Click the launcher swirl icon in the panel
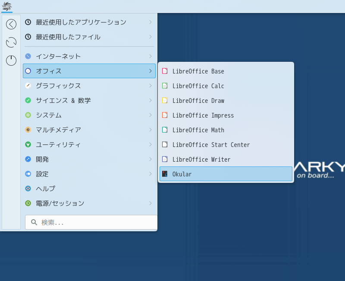 (x=6, y=6)
